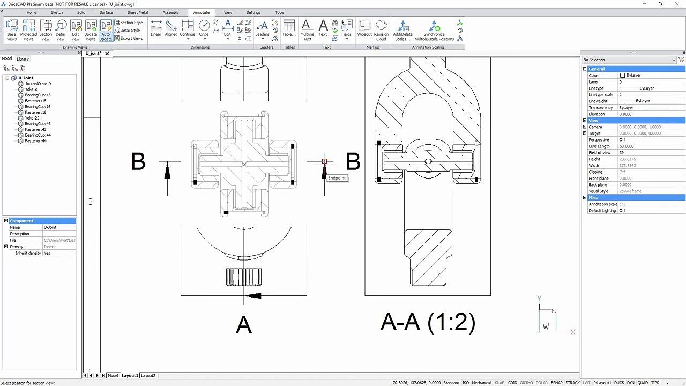Toggle POLAR tracking in status bar
The width and height of the screenshot is (686, 386).
coord(542,383)
